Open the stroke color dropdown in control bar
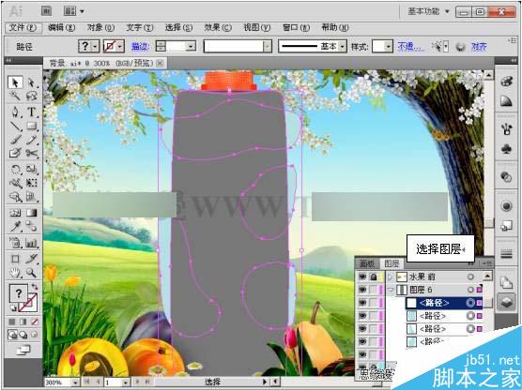 [120, 47]
